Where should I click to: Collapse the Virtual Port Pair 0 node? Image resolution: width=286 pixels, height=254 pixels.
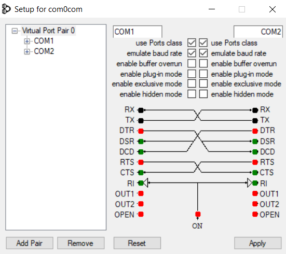point(15,31)
